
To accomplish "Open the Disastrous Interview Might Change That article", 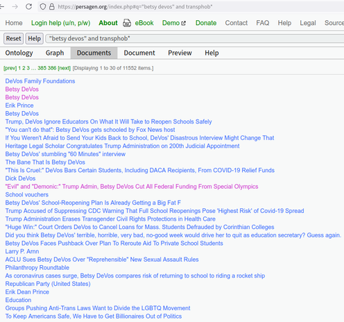I will [139, 138].
